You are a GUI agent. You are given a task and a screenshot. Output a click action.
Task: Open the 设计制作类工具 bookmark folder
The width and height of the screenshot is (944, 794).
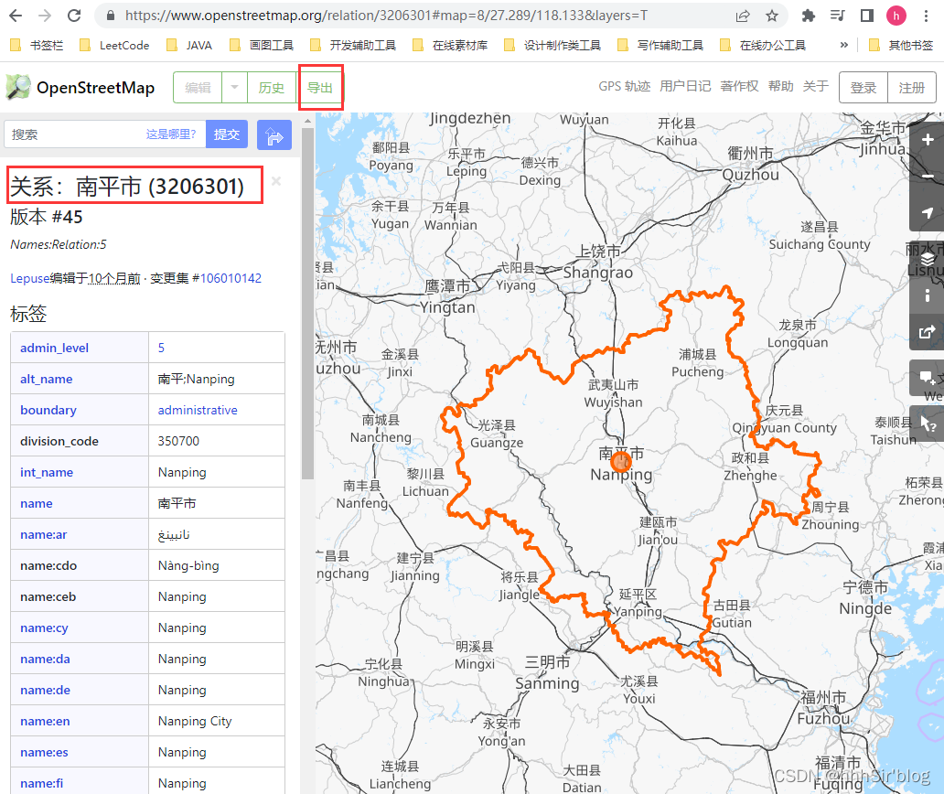point(552,45)
